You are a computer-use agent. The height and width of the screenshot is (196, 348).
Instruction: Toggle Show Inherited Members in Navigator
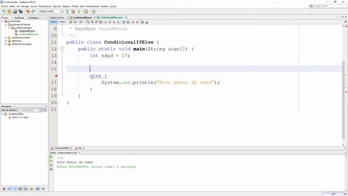[x=4, y=189]
